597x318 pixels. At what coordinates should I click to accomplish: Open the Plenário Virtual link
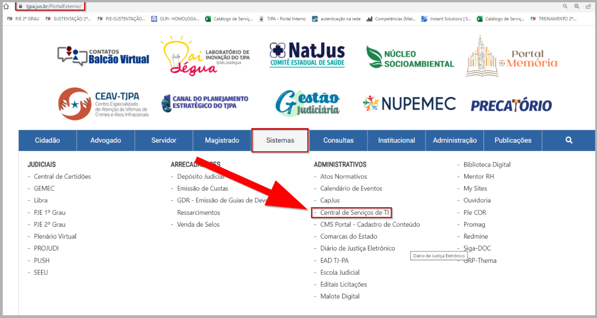pos(55,236)
